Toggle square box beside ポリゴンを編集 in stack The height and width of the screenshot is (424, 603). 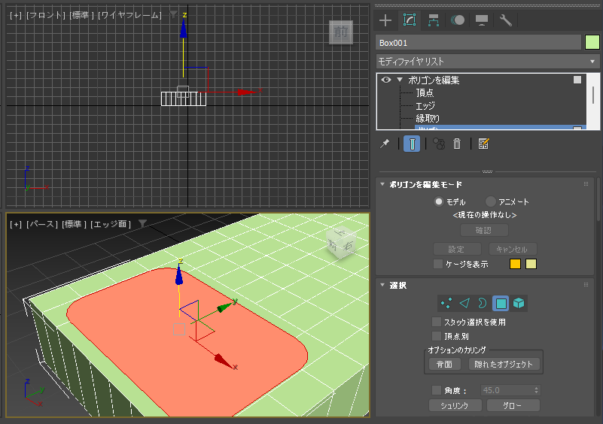pos(577,80)
